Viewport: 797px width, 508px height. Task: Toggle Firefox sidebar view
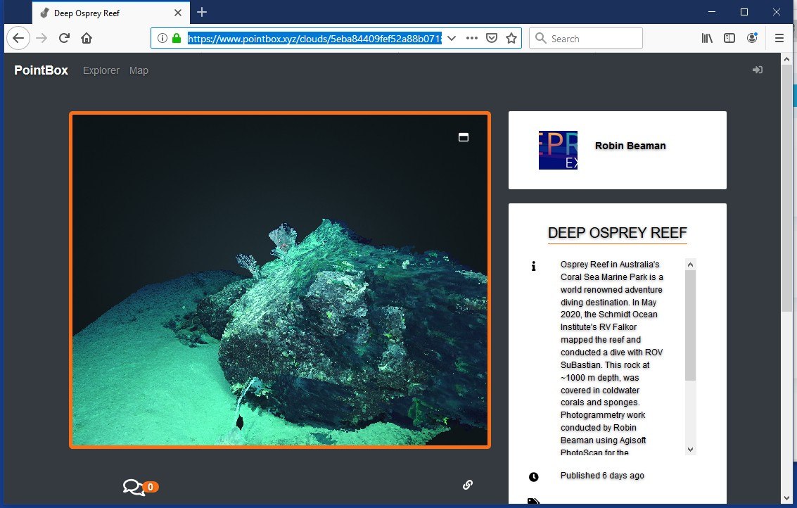[x=729, y=38]
